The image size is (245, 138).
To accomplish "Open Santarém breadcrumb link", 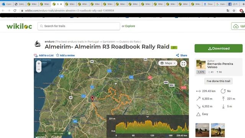I will pyautogui.click(x=109, y=42).
